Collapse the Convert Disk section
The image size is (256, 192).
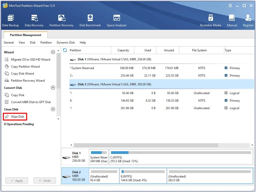pyautogui.click(x=53, y=88)
